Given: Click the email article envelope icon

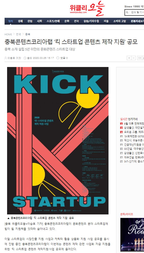Looking at the screenshot, I should coord(140,58).
